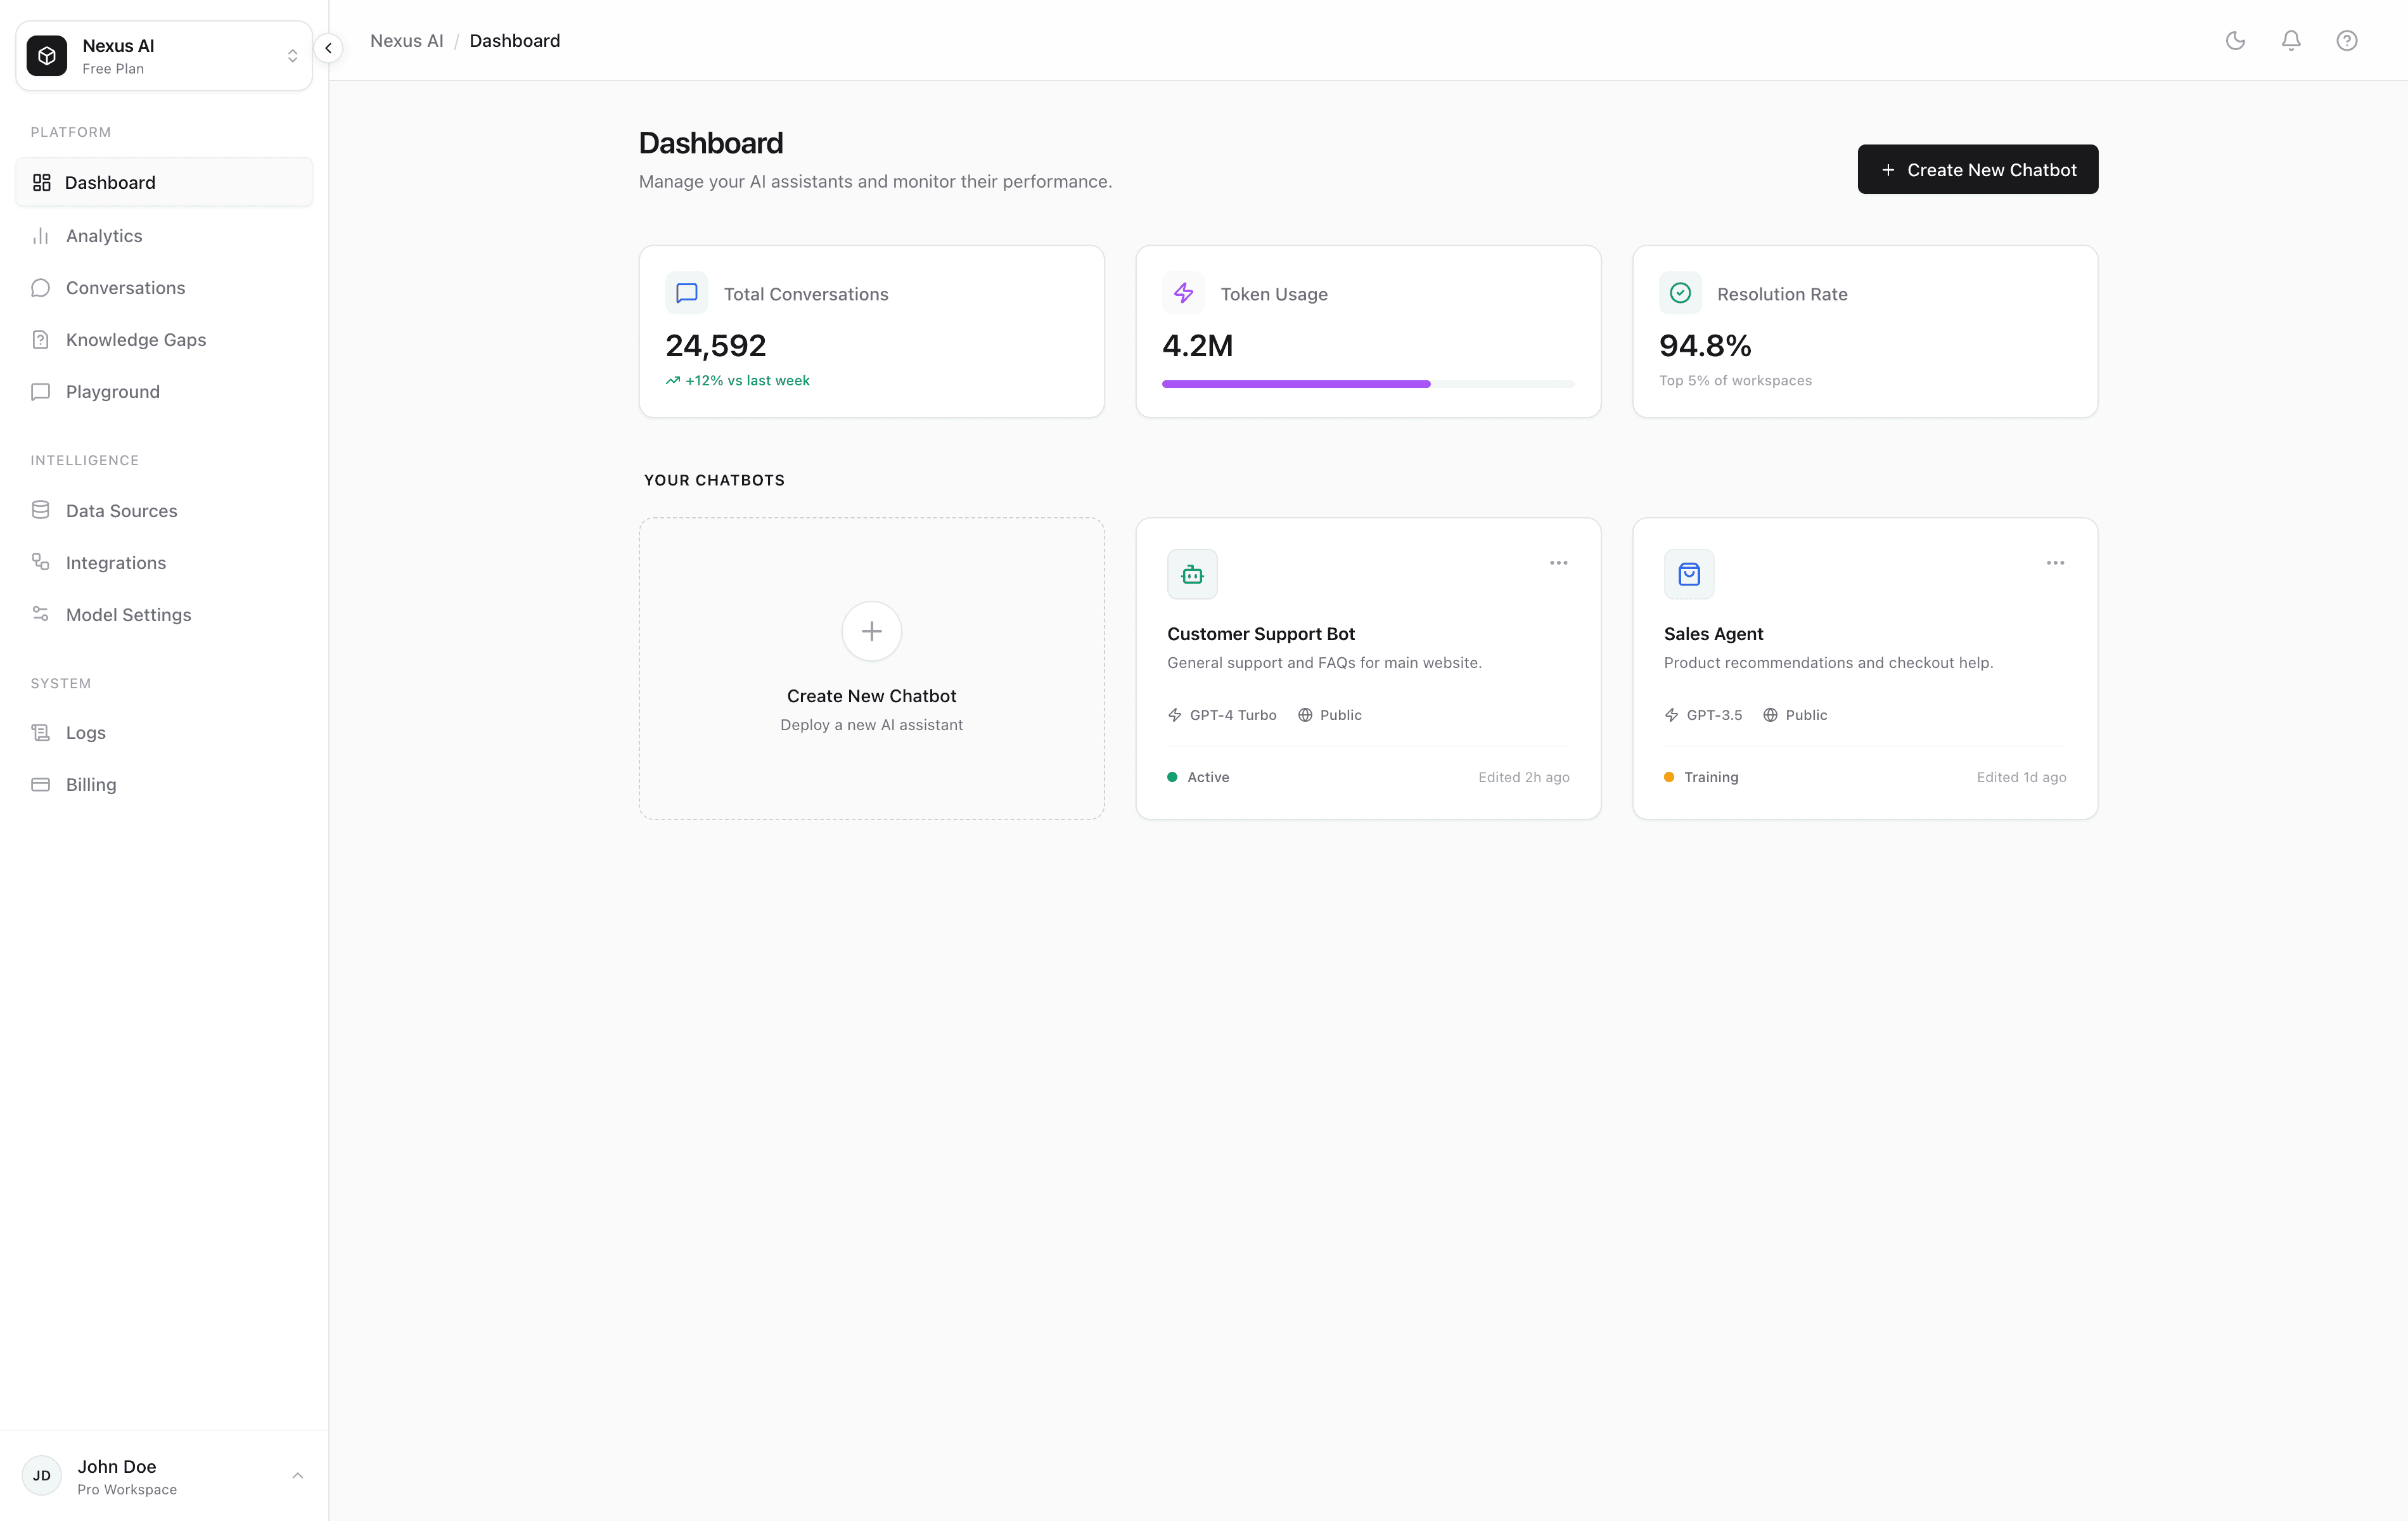Click the Training status indicator
Viewport: 2408px width, 1521px height.
[x=1701, y=777]
